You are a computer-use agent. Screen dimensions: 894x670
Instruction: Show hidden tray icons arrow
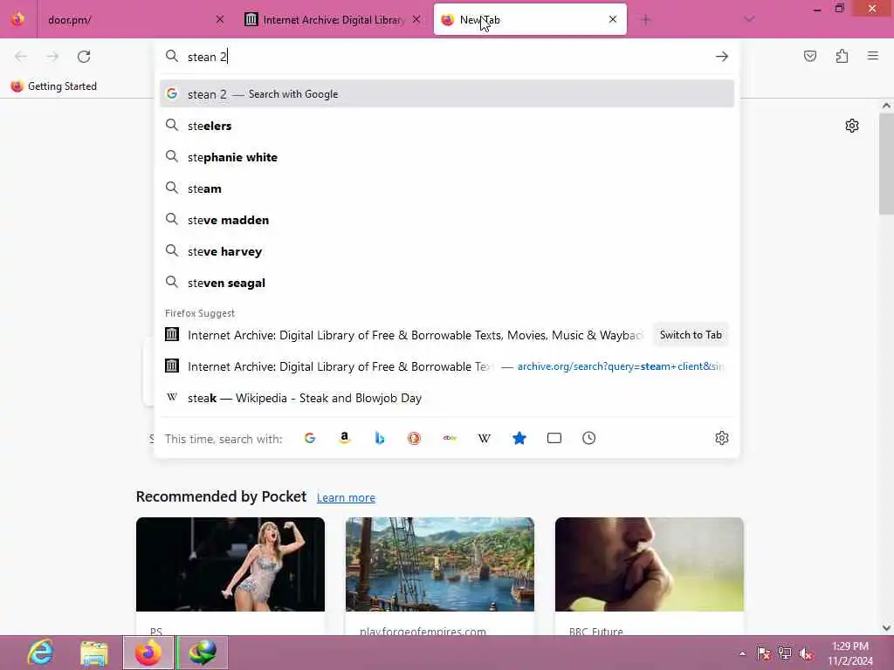pos(742,653)
